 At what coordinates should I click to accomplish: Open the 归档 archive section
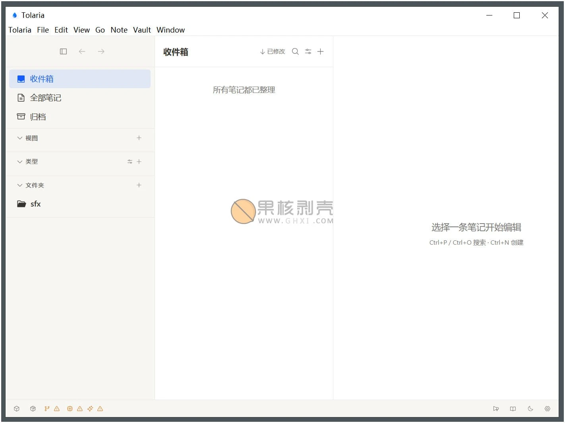(x=80, y=117)
